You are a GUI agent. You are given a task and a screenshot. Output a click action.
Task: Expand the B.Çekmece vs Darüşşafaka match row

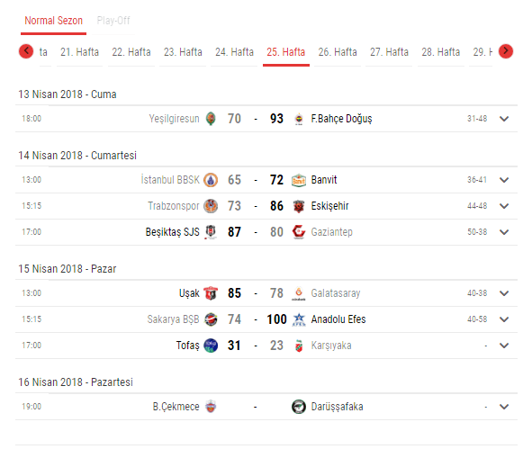[x=504, y=407]
